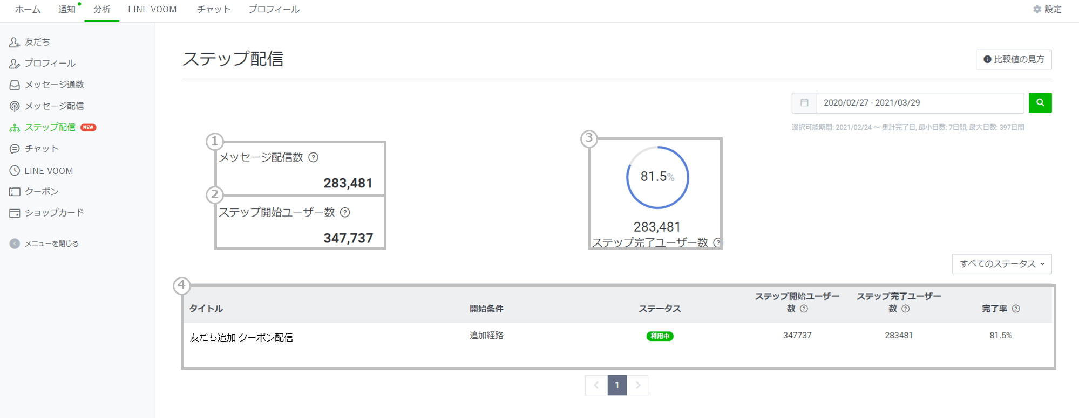Open the settings gear icon
1079x418 pixels.
(x=1036, y=9)
